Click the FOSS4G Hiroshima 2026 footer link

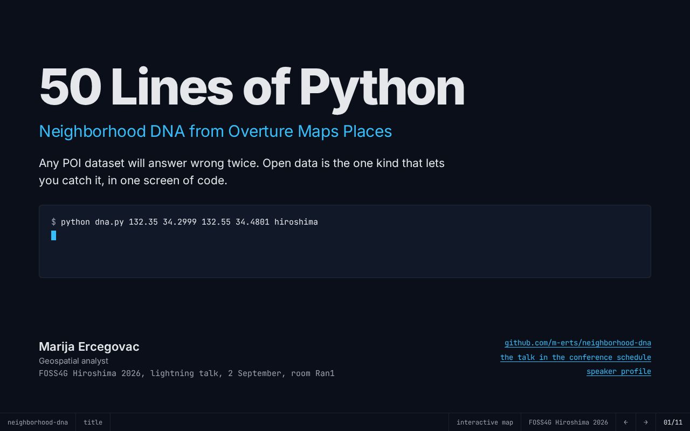coord(568,422)
